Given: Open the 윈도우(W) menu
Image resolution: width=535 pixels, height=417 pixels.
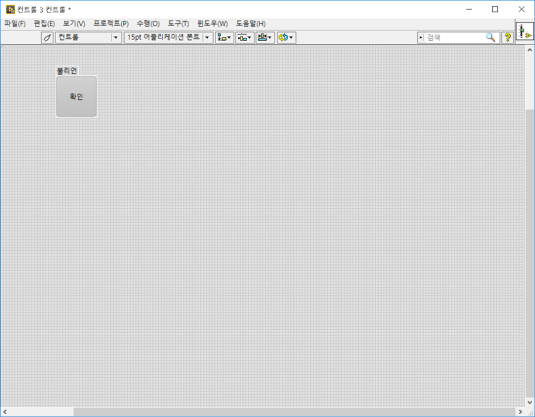Looking at the screenshot, I should 212,23.
